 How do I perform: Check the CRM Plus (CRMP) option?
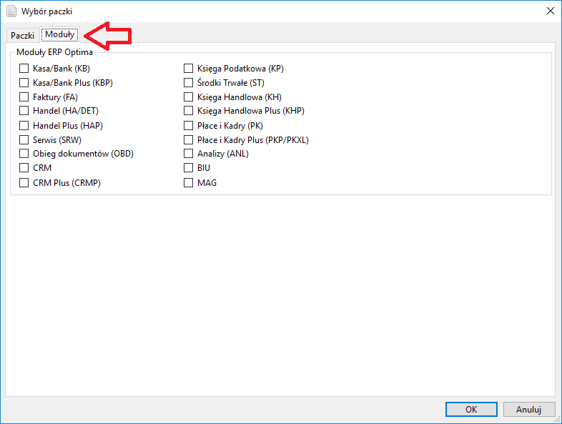pyautogui.click(x=24, y=182)
